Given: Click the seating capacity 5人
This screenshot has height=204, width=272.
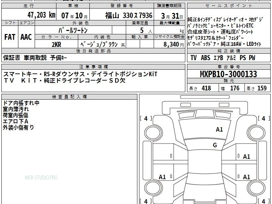Looking at the screenshot, I should pos(146,31).
